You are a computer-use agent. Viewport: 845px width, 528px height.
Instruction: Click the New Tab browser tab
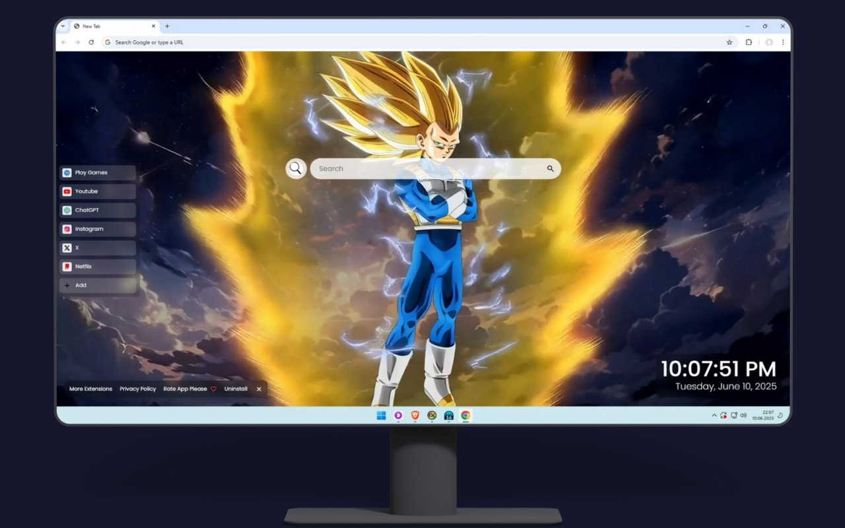coord(114,26)
